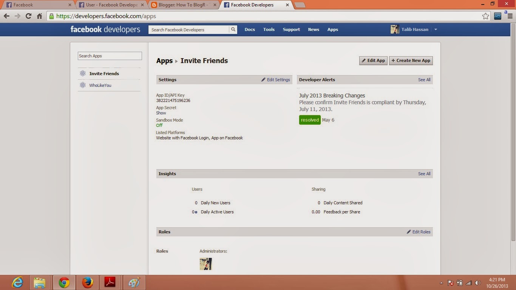Click the browser back arrow
The image size is (516, 290).
pos(6,16)
